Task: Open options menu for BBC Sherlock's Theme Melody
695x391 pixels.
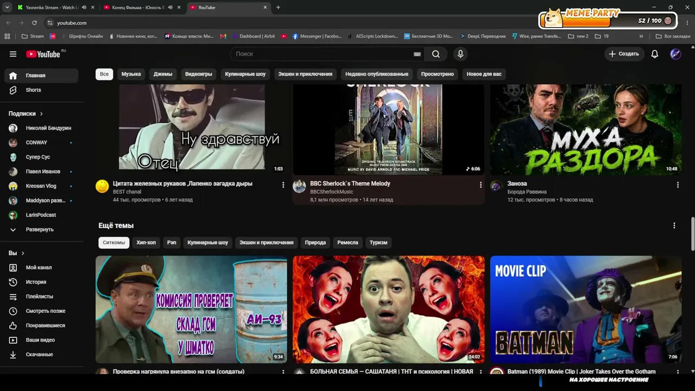Action: coord(481,185)
